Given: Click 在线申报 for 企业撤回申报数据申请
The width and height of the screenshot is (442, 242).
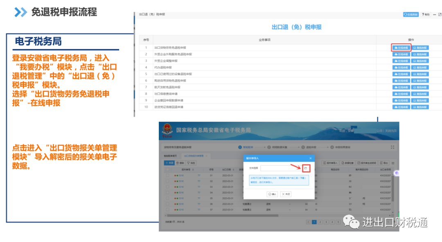Looking at the screenshot, I should tap(401, 100).
